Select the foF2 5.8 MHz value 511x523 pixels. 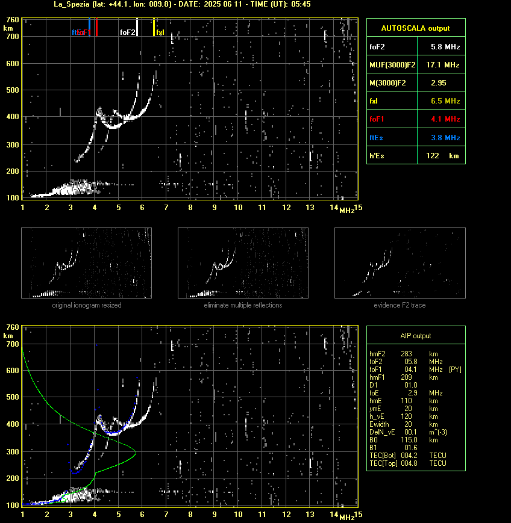pyautogui.click(x=445, y=47)
